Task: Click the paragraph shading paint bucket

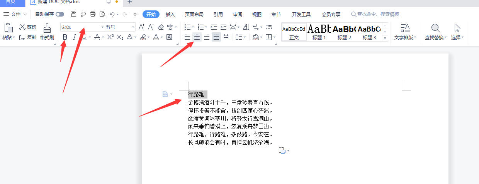Action: pyautogui.click(x=255, y=37)
